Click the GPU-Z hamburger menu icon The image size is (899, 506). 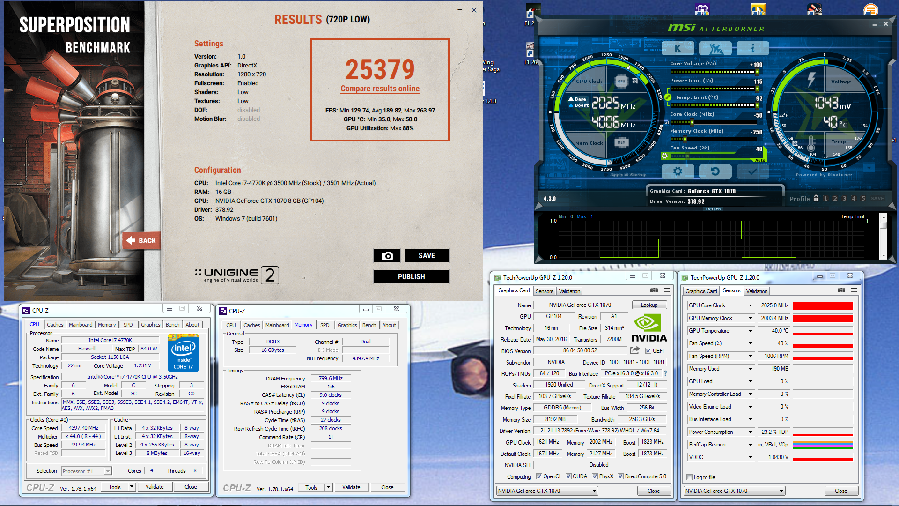[667, 290]
